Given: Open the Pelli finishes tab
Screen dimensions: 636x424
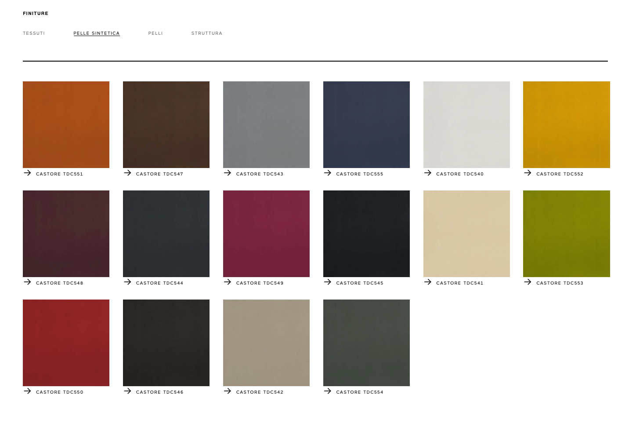Looking at the screenshot, I should (x=155, y=33).
